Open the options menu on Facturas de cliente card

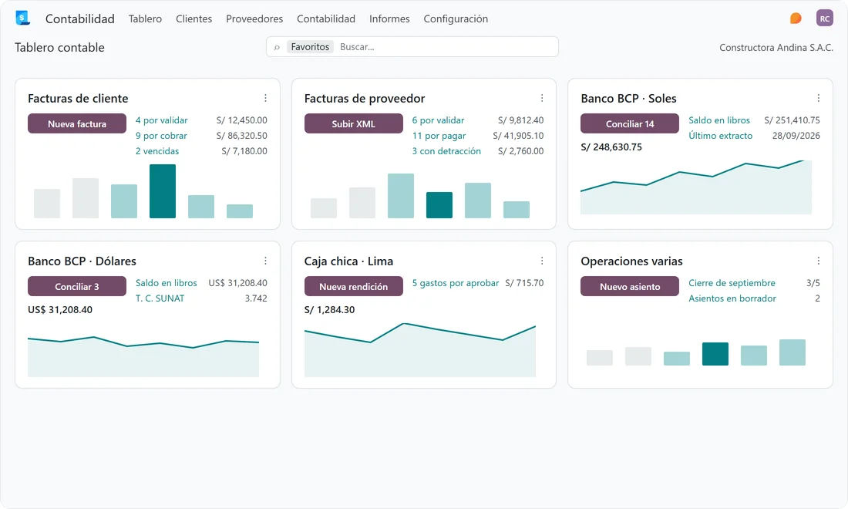(265, 98)
